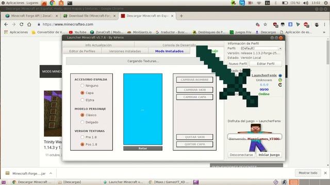Click Mostrar todo downloads button
This screenshot has width=330, height=185.
(x=308, y=173)
